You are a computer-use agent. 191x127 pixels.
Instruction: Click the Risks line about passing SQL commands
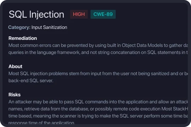tap(98, 102)
